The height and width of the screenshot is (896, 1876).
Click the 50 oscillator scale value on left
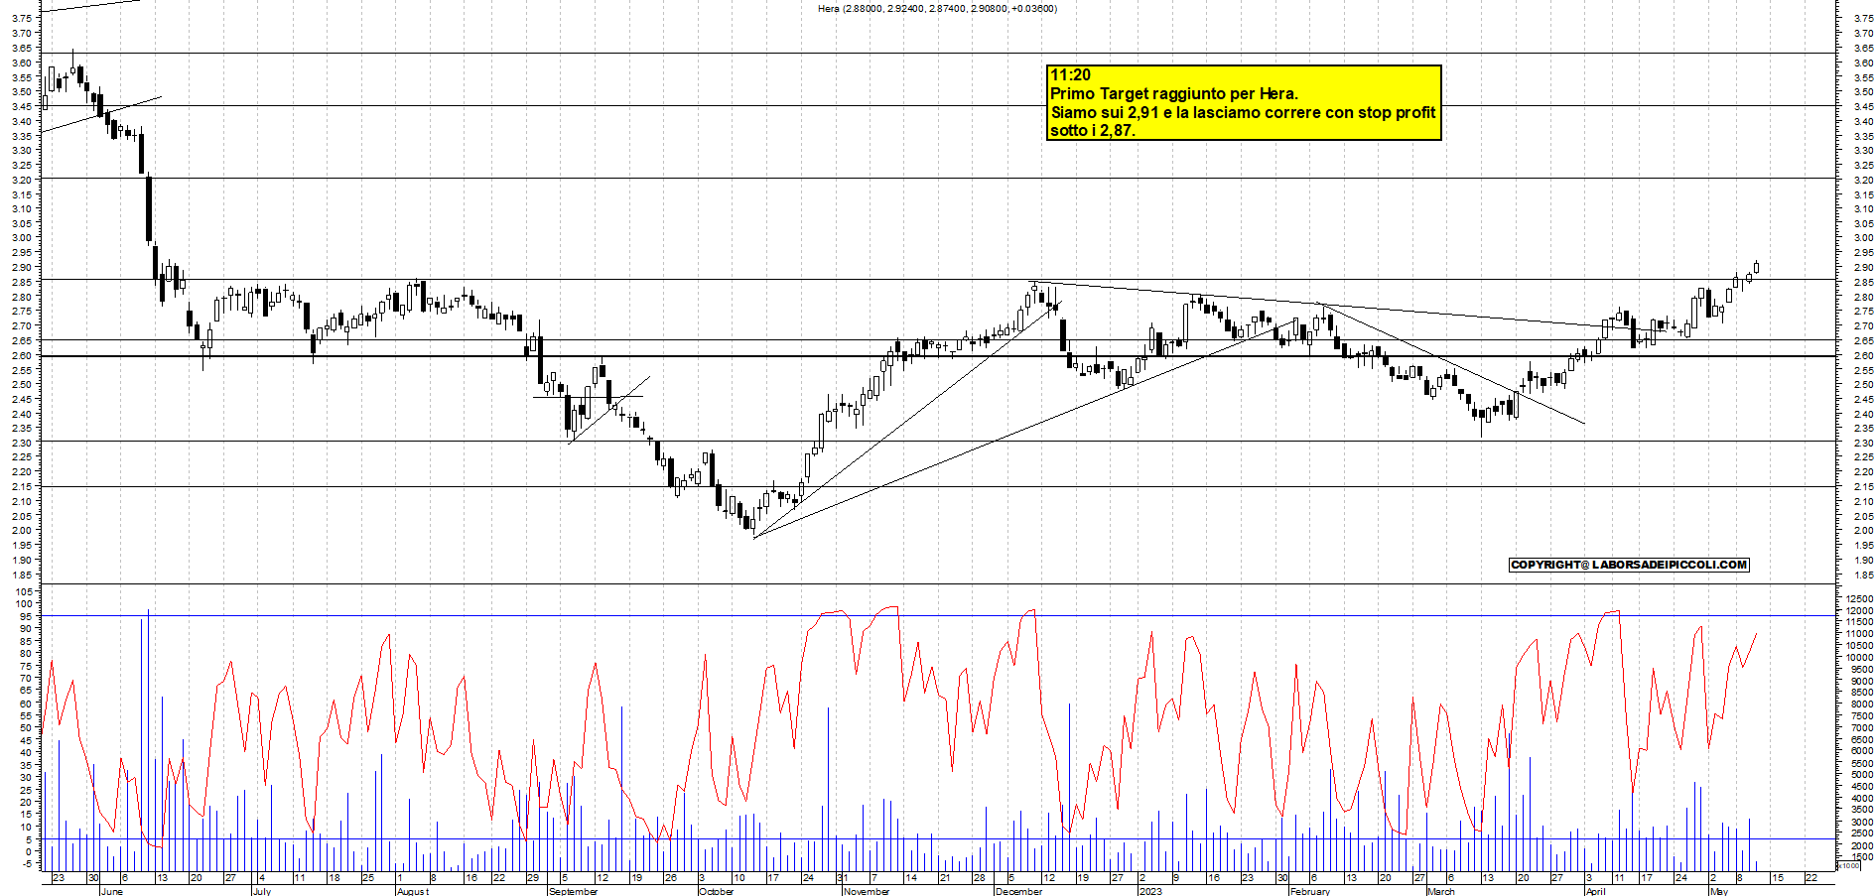click(x=26, y=727)
